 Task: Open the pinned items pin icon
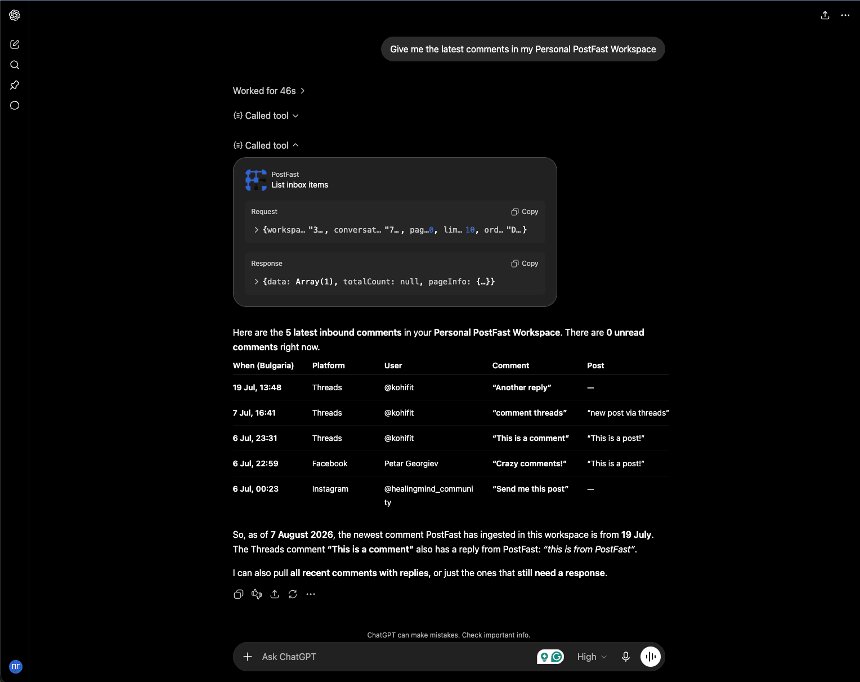coord(15,85)
